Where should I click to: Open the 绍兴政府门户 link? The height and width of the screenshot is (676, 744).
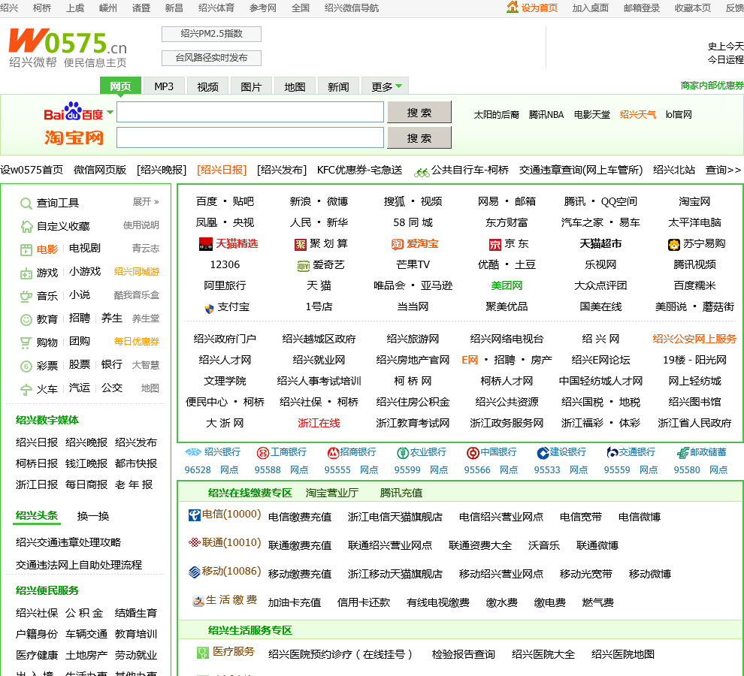click(225, 339)
